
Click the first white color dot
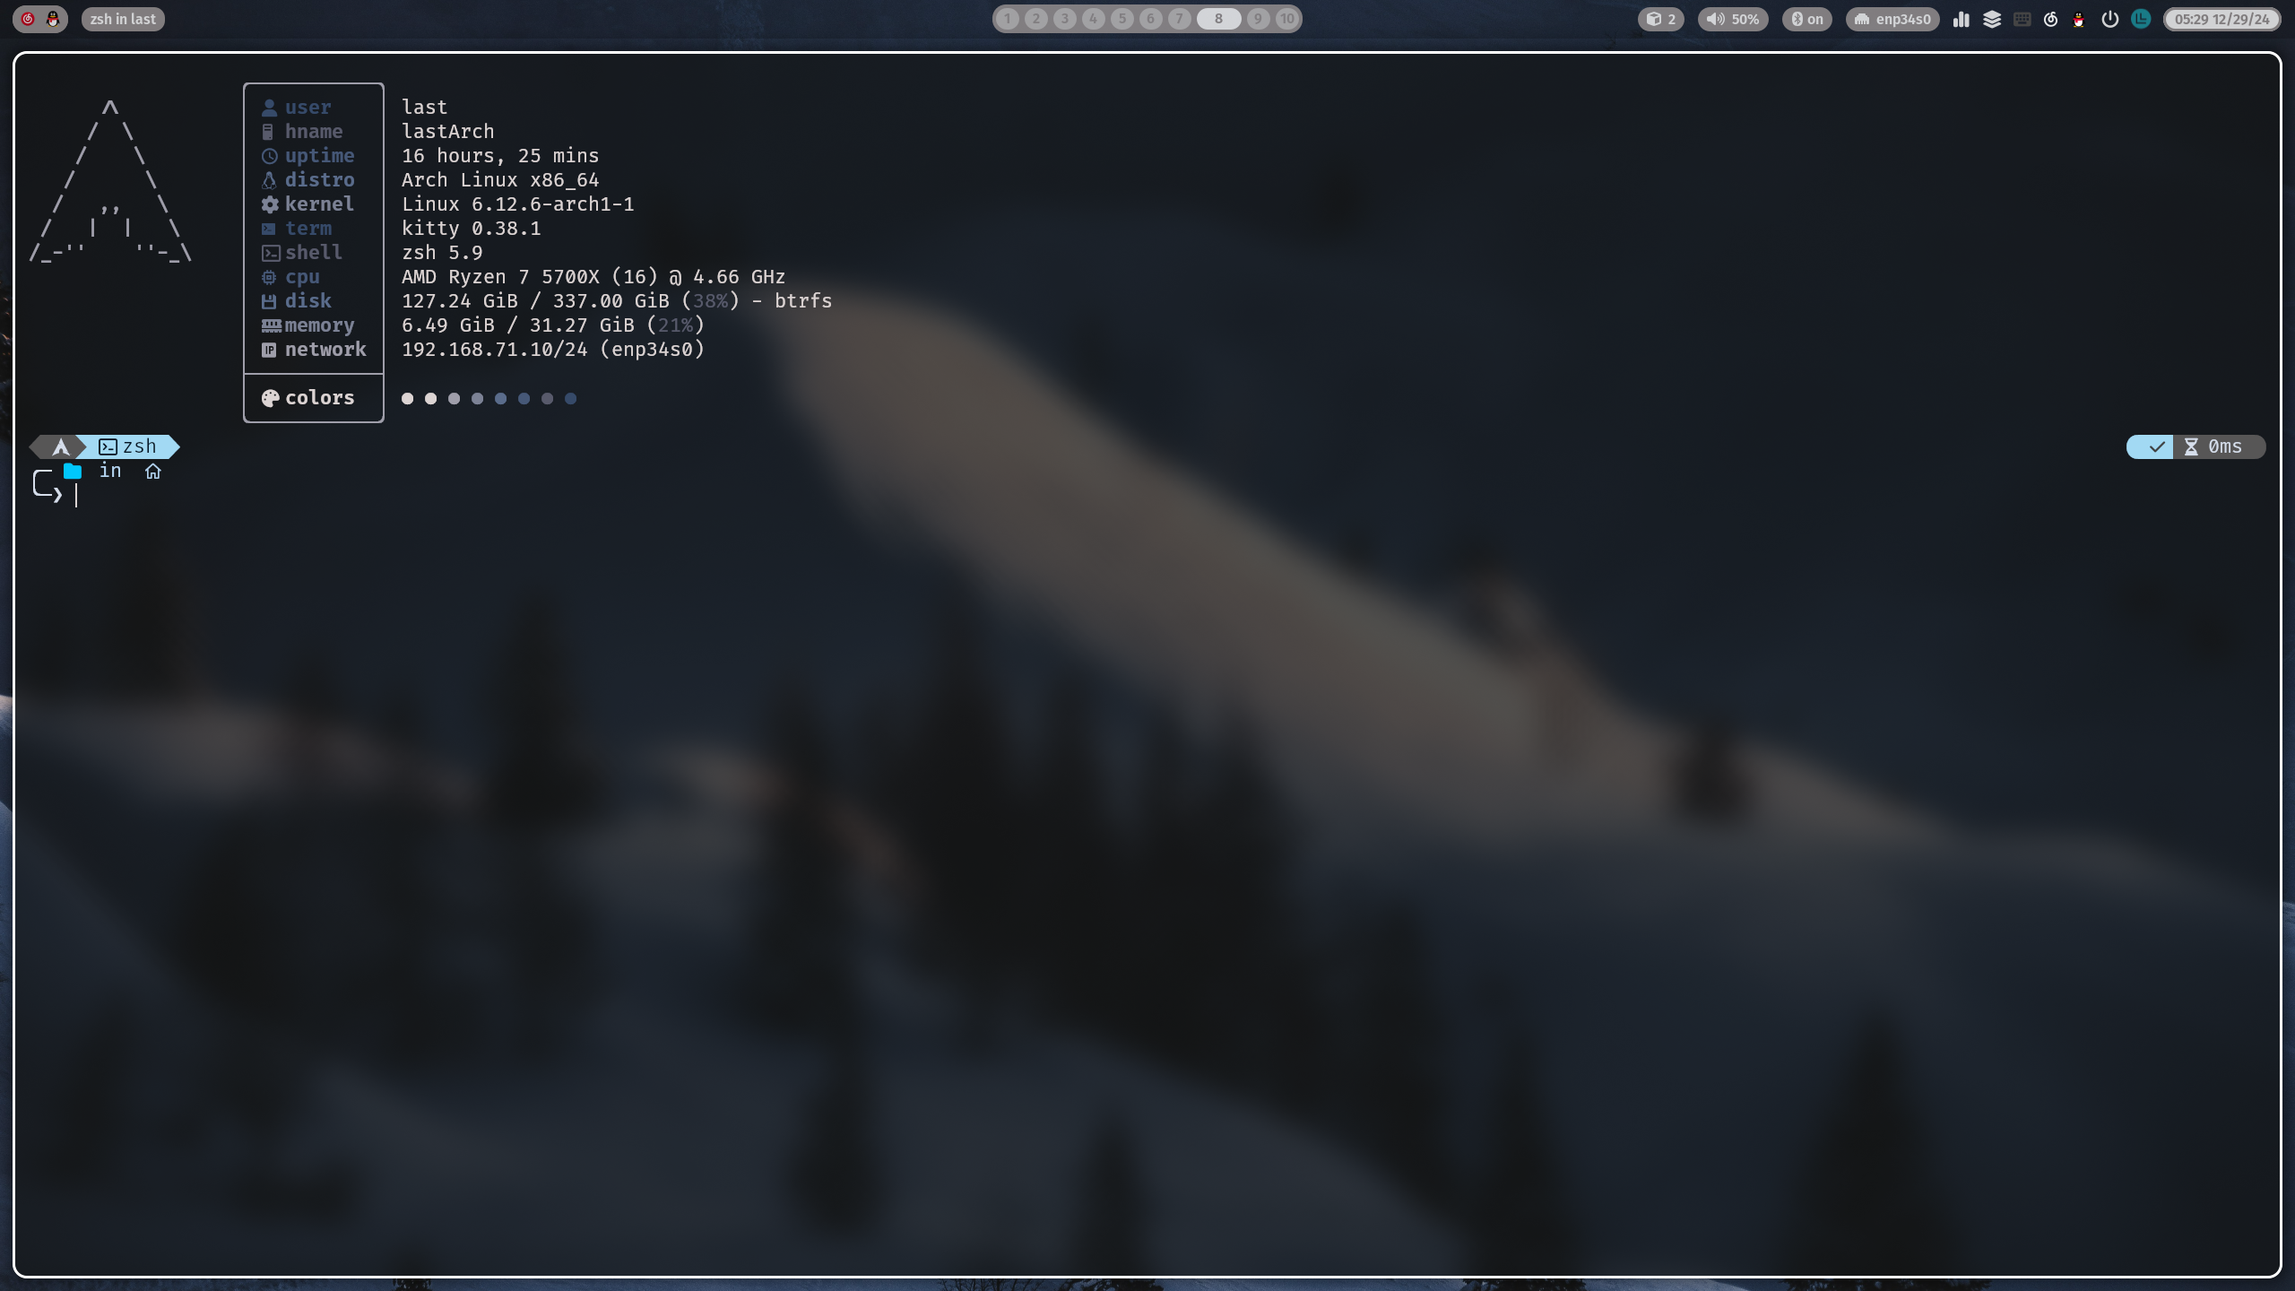coord(408,398)
